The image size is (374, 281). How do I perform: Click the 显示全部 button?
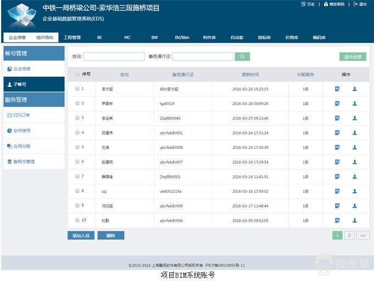(353, 57)
